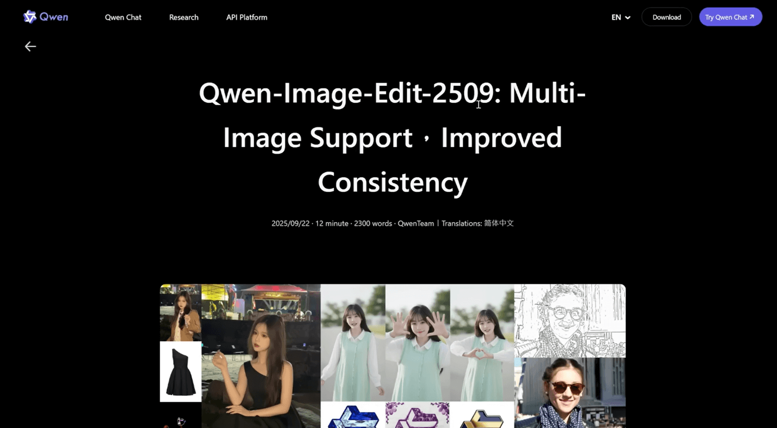Open the Qwen Chat nav item
Image resolution: width=777 pixels, height=428 pixels.
123,17
